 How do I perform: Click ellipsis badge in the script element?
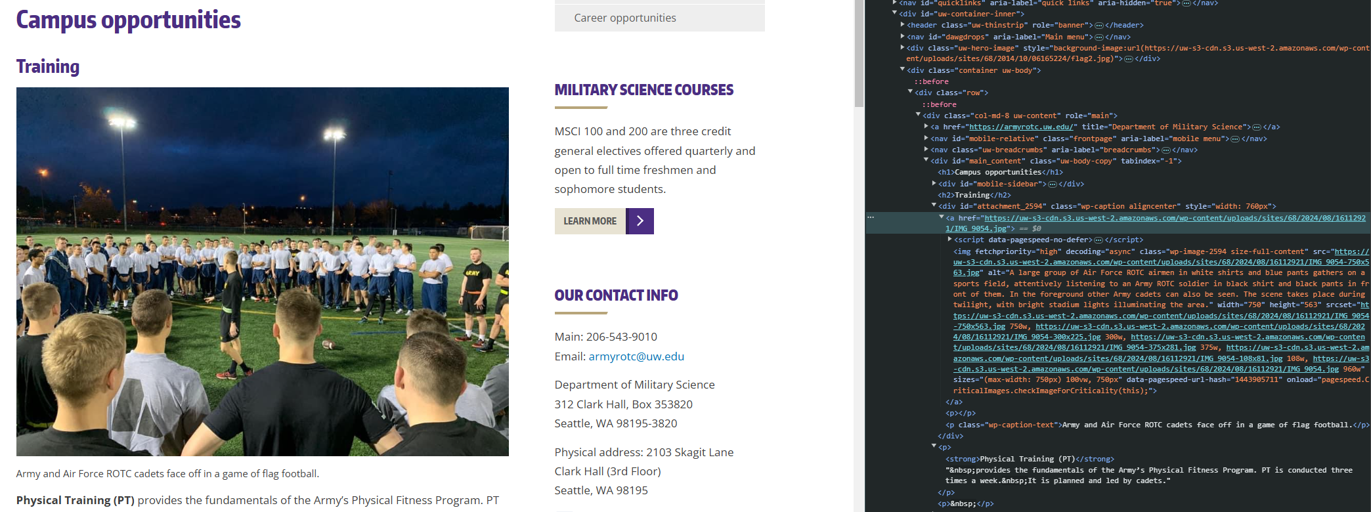tap(1099, 240)
